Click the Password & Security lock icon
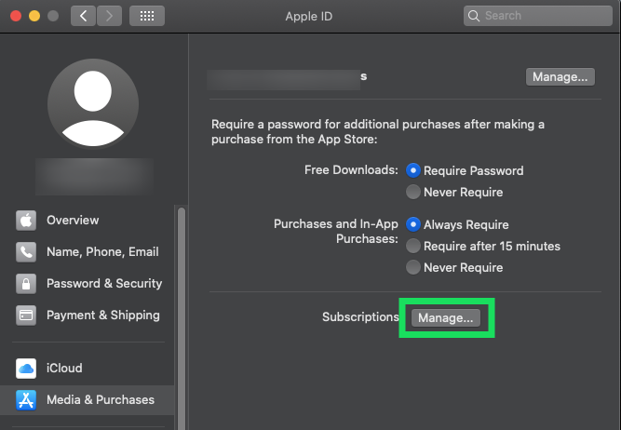 [x=26, y=284]
